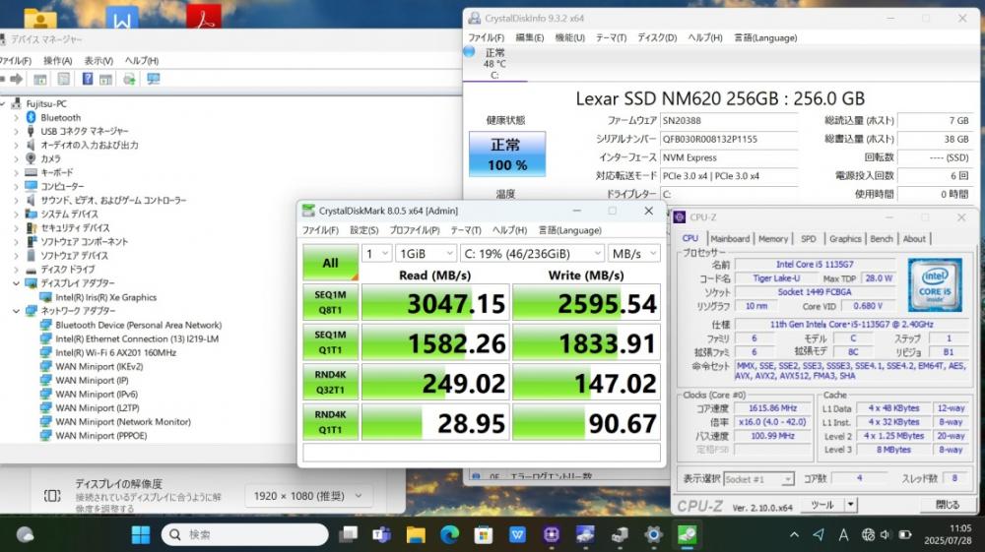This screenshot has width=985, height=552.
Task: Expand the USB コネクタ マネージャー node
Action: pyautogui.click(x=17, y=131)
